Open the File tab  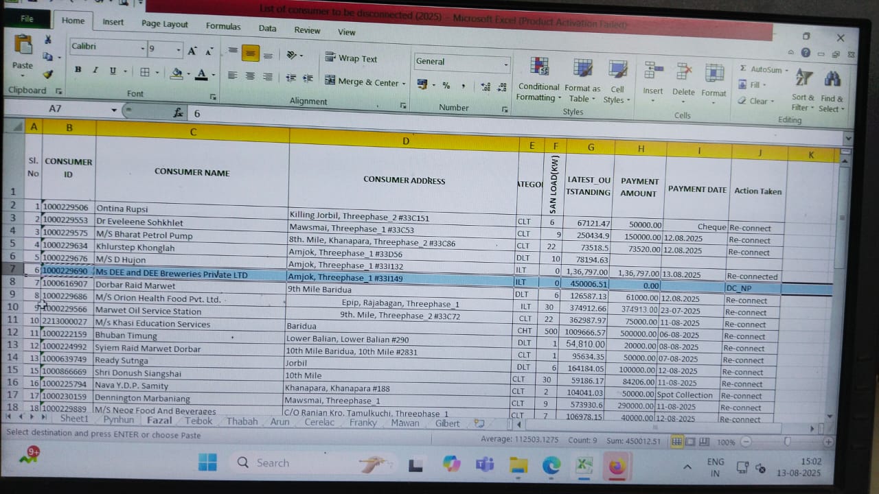point(27,19)
